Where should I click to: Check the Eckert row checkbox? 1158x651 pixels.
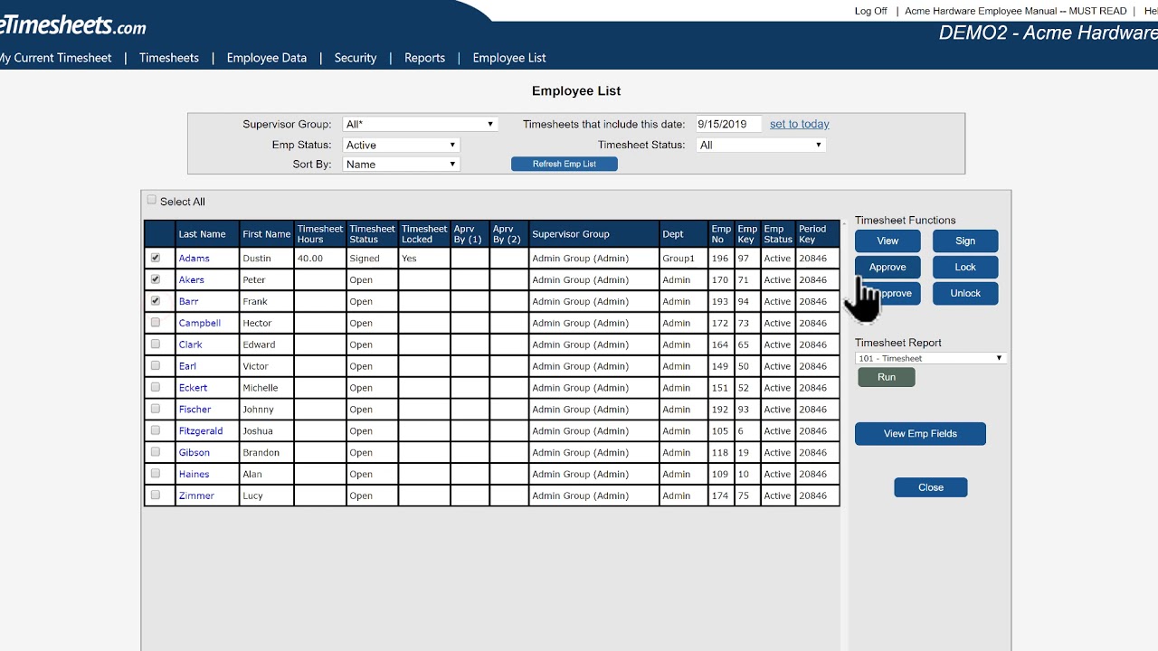coord(156,387)
